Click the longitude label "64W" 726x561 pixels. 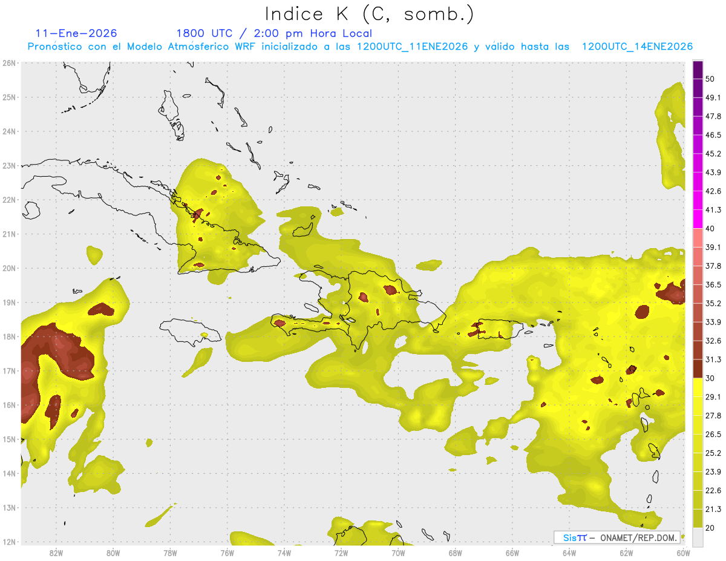(569, 553)
